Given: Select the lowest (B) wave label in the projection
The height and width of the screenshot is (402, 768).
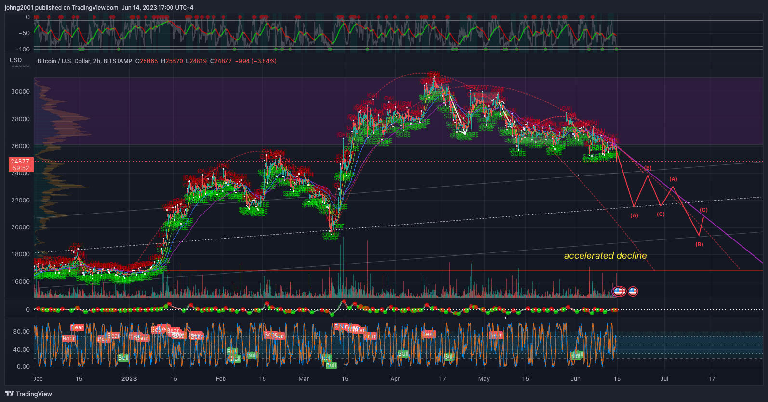Looking at the screenshot, I should point(699,244).
